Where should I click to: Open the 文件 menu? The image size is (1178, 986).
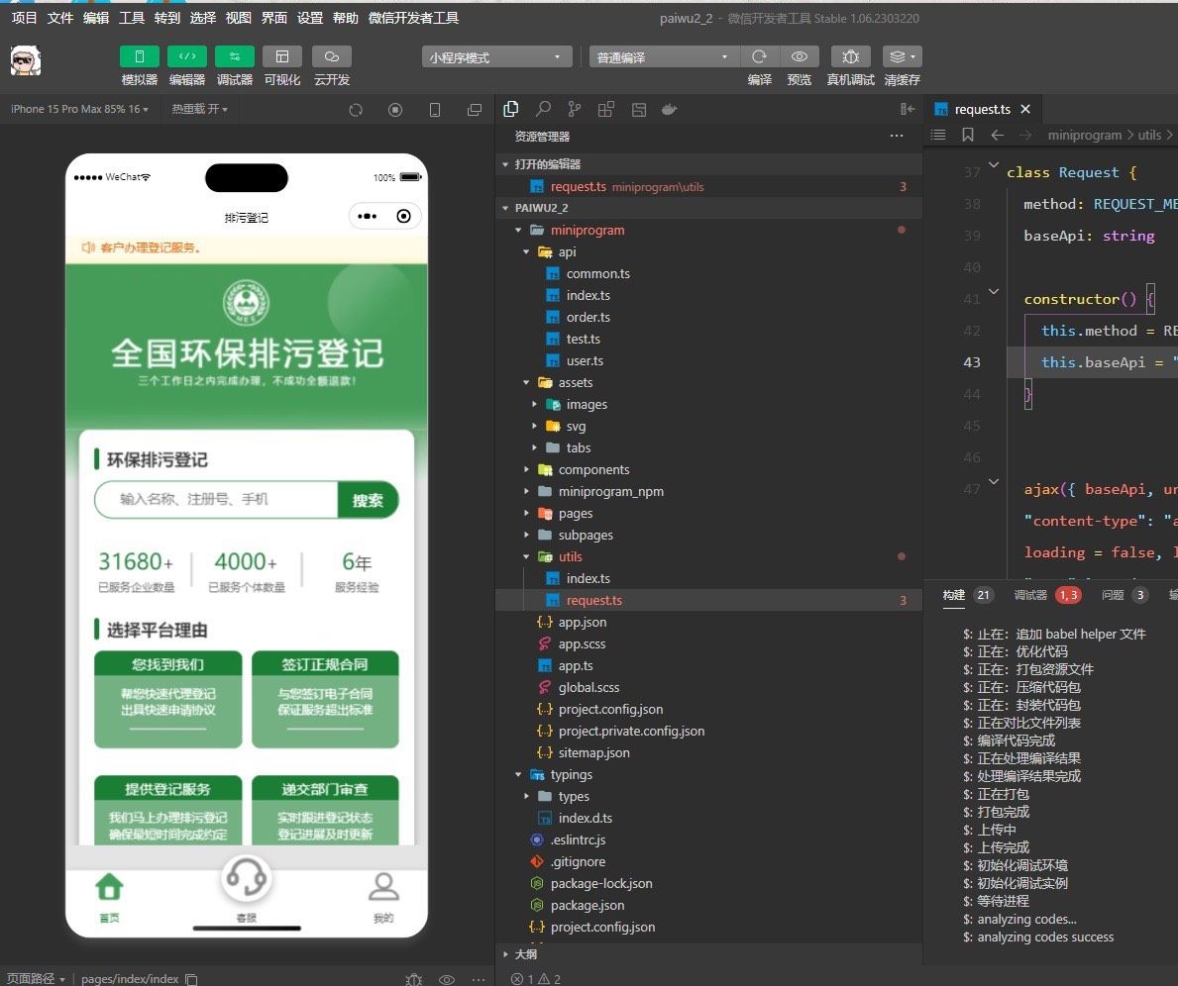[x=60, y=17]
